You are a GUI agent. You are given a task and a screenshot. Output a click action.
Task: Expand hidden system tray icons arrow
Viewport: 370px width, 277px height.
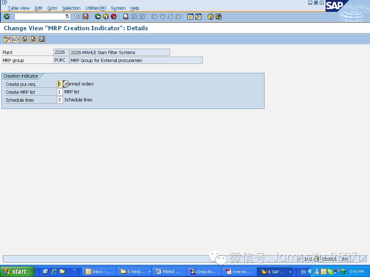[x=310, y=272]
